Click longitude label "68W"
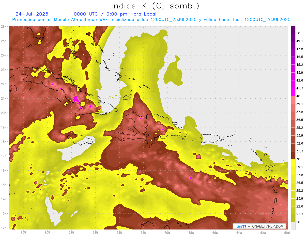 coord(191,233)
